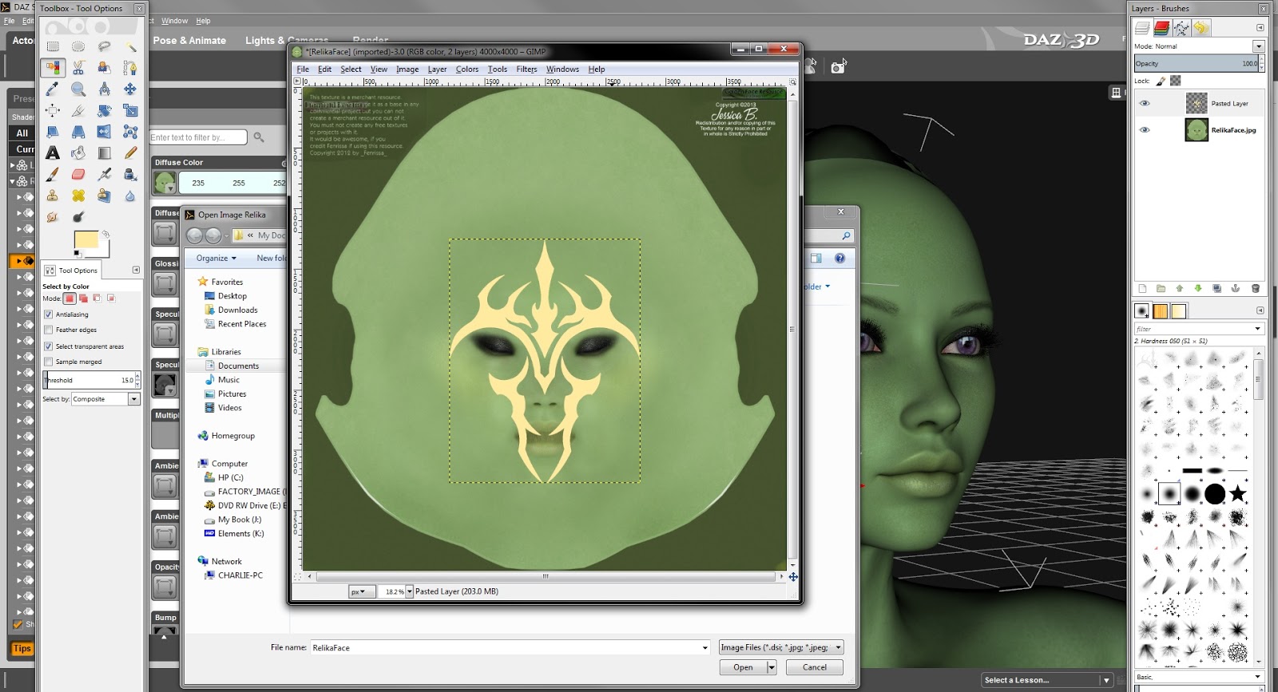This screenshot has height=692, width=1278.
Task: Open the Organize menu dropdown
Action: point(216,259)
